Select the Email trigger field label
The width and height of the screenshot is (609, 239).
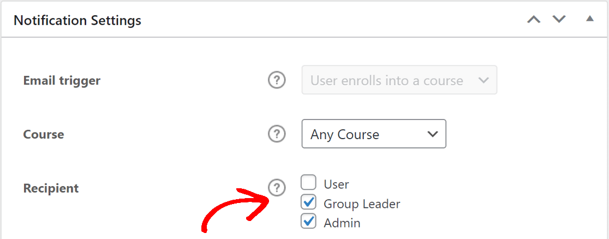tap(62, 81)
